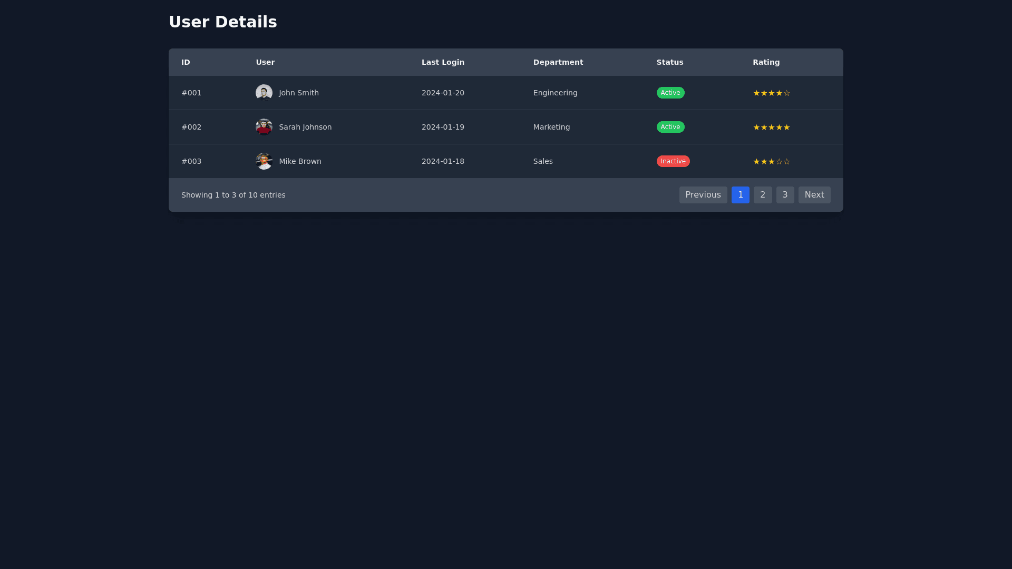1012x569 pixels.
Task: Click the red Inactive status badge
Action: (x=673, y=161)
